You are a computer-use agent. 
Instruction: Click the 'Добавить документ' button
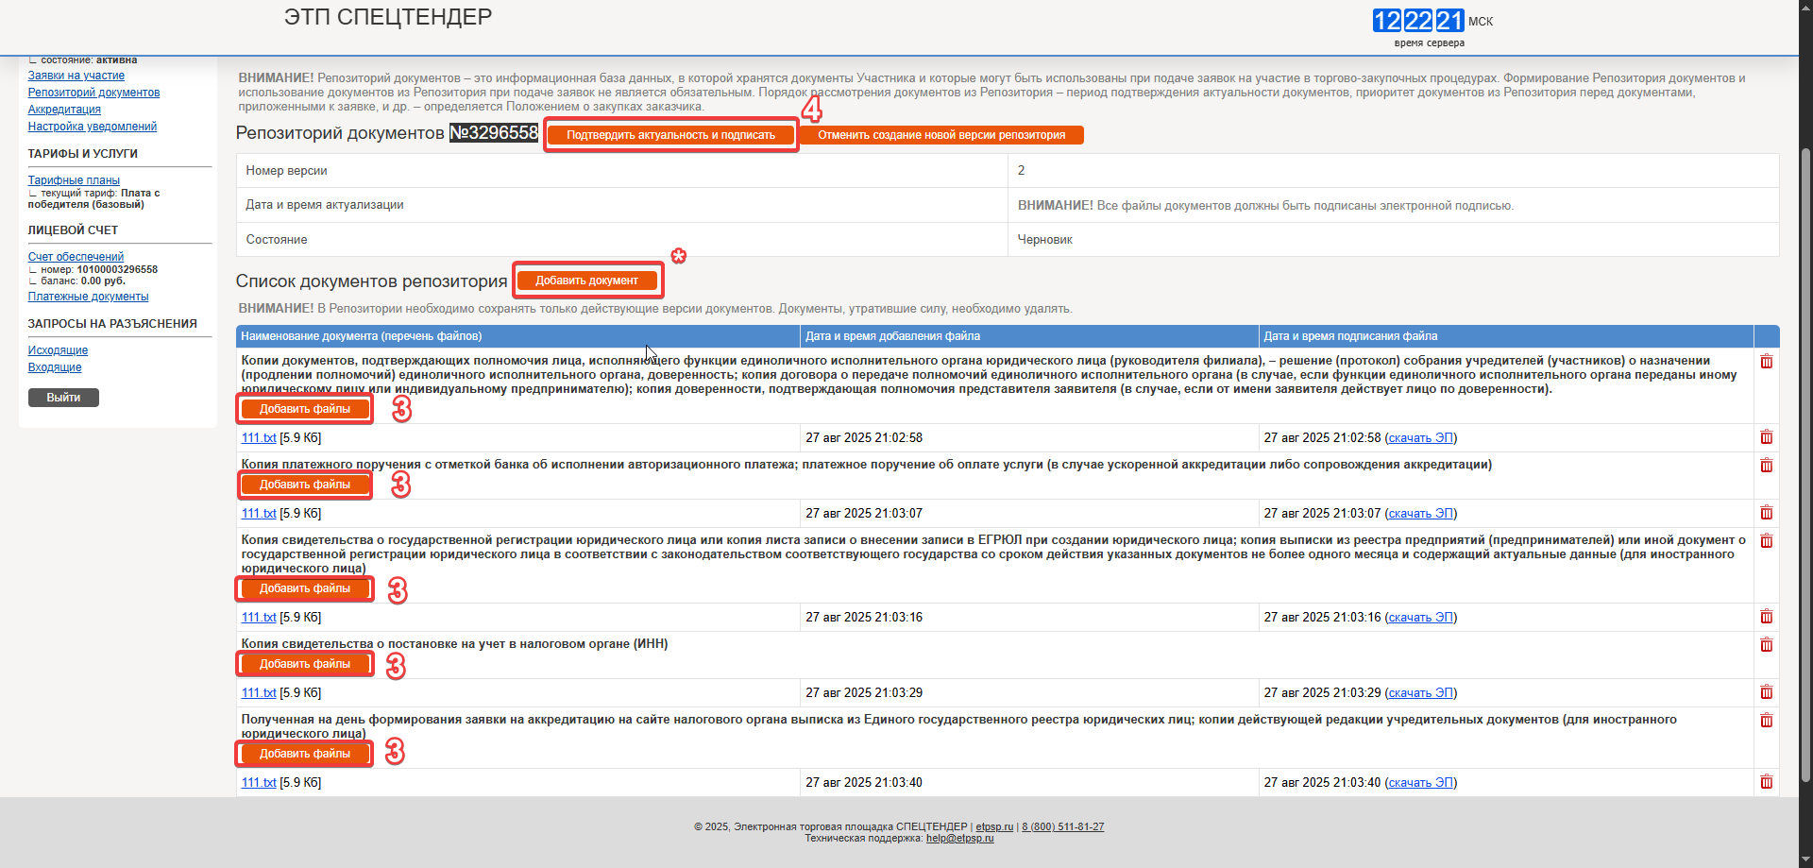tap(586, 281)
